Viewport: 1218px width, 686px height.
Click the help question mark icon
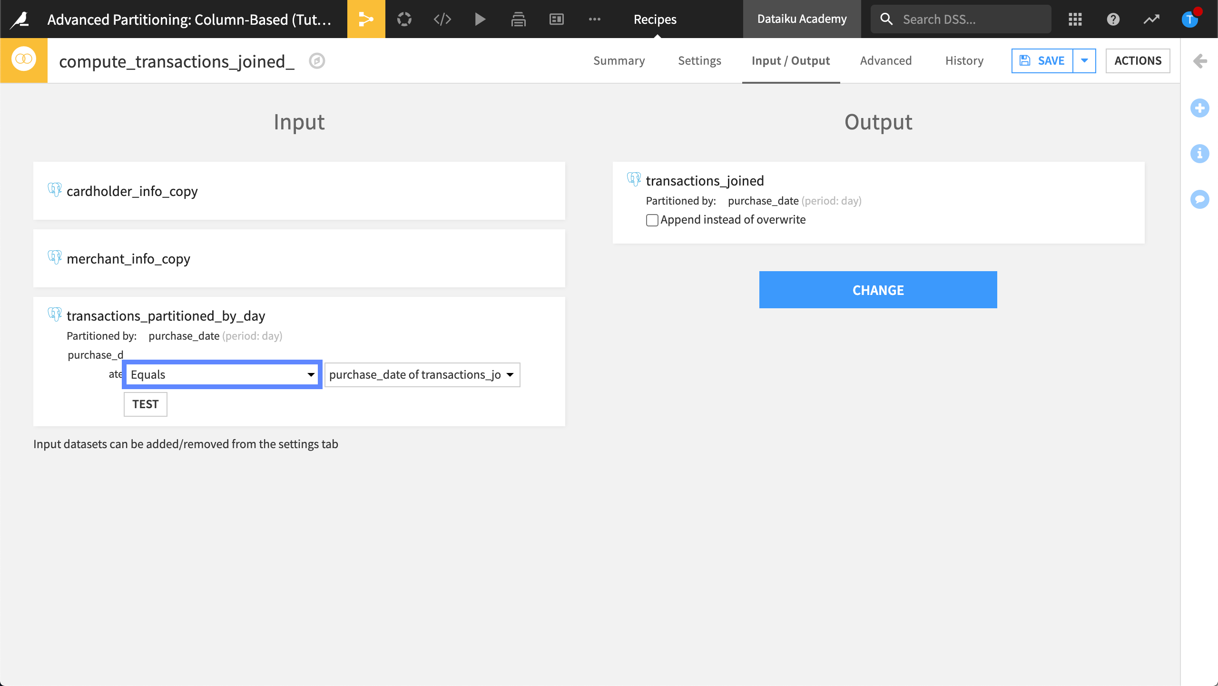(1113, 19)
